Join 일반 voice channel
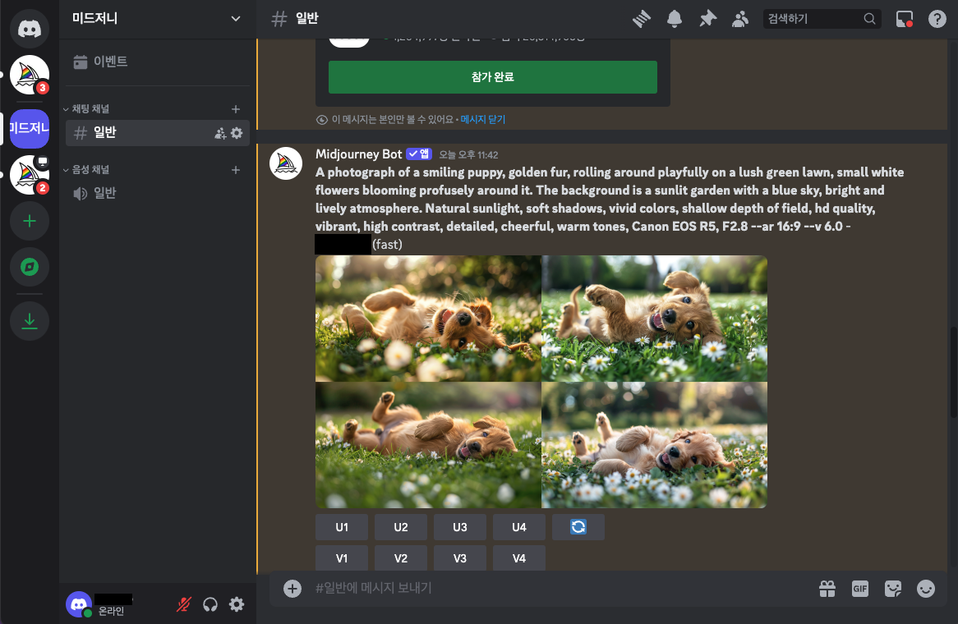The height and width of the screenshot is (624, 958). pyautogui.click(x=158, y=194)
